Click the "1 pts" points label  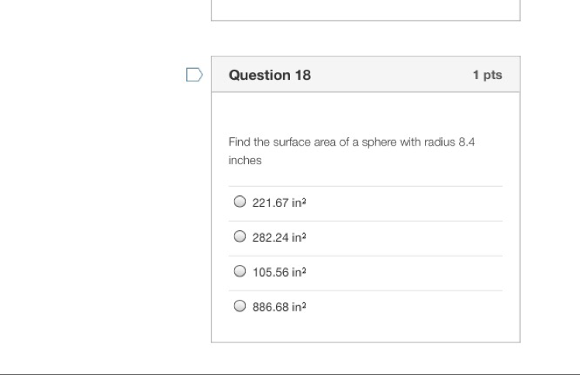[x=487, y=75]
